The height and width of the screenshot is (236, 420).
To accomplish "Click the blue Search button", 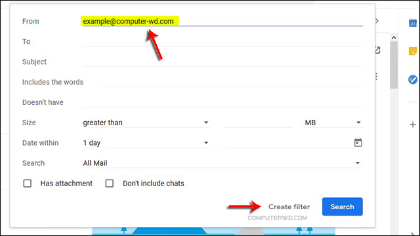I will coord(343,206).
